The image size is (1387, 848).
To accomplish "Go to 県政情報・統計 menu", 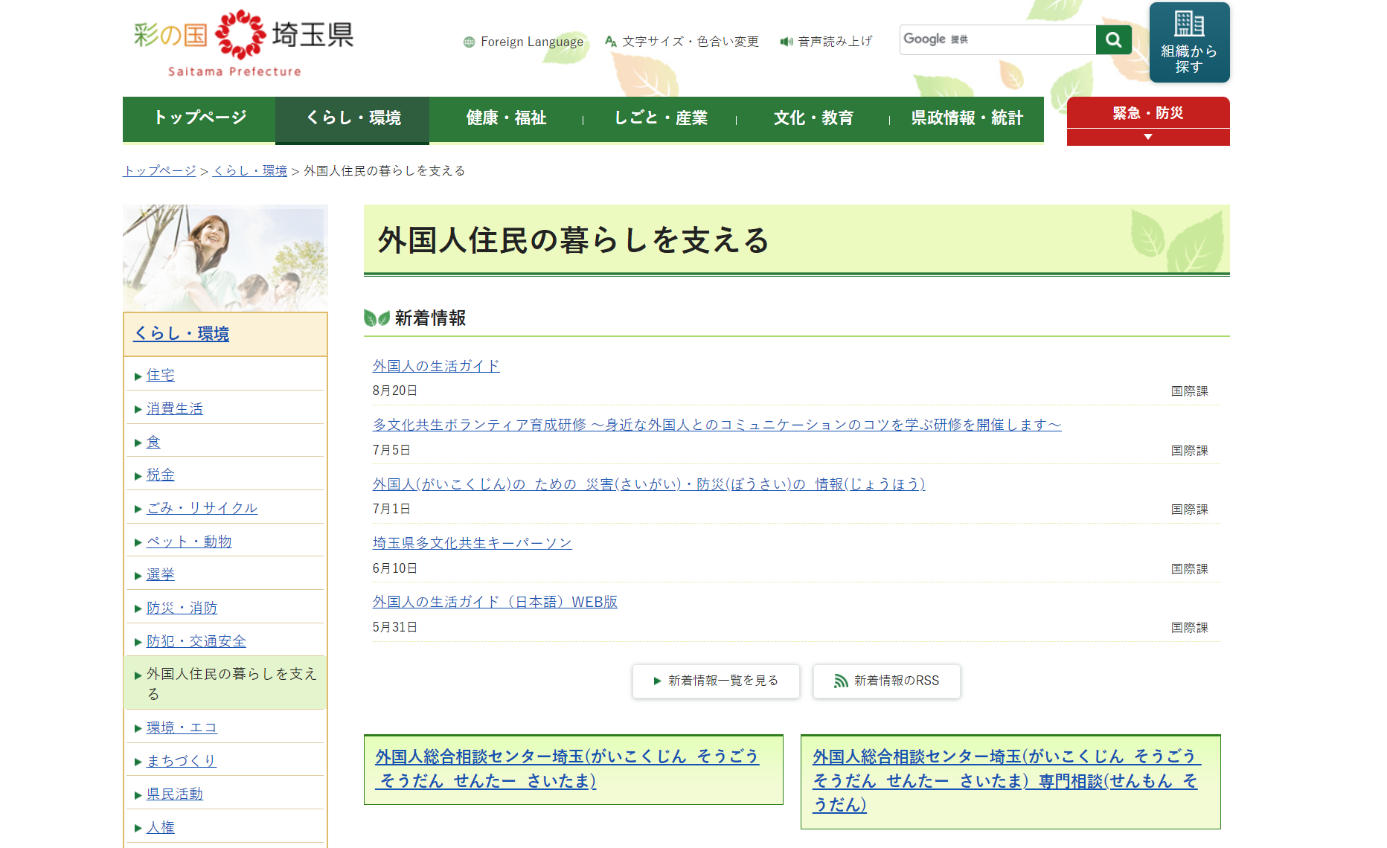I will 967,118.
